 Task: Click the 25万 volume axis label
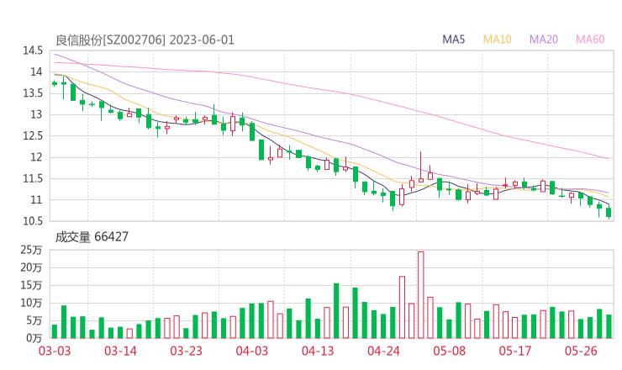coord(31,250)
